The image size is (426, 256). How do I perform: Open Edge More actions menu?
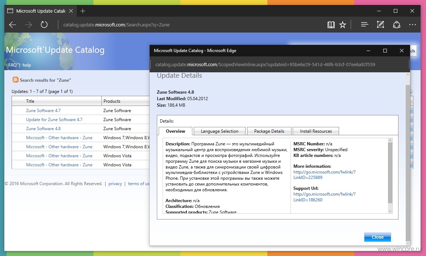pyautogui.click(x=412, y=25)
